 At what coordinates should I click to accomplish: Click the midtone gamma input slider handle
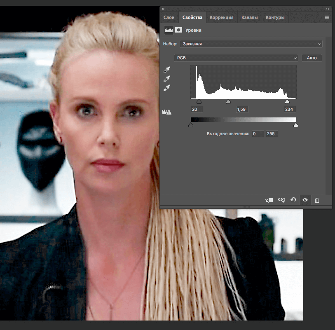click(228, 101)
